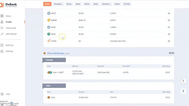
Task: Open DeFi Market page
Action: (11, 34)
